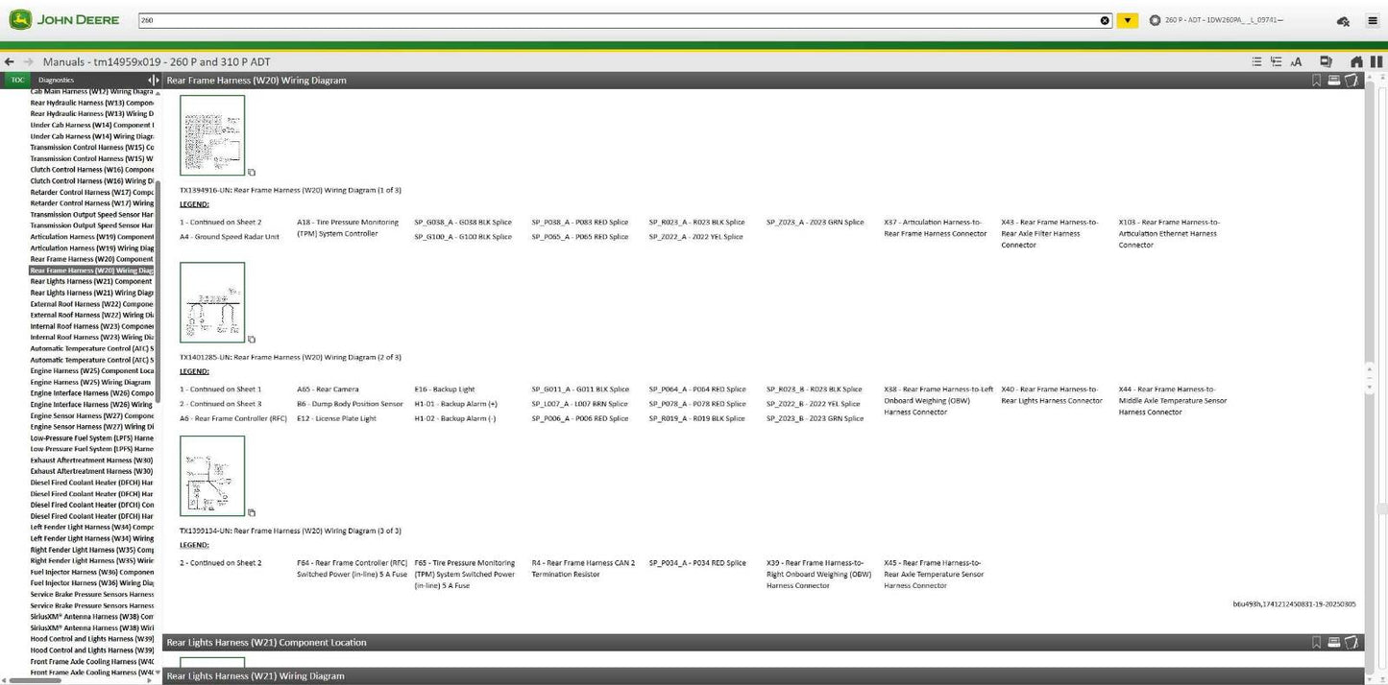Click the image gallery icon in toolbar
Screen dimensions: 1388x685
click(x=1326, y=61)
